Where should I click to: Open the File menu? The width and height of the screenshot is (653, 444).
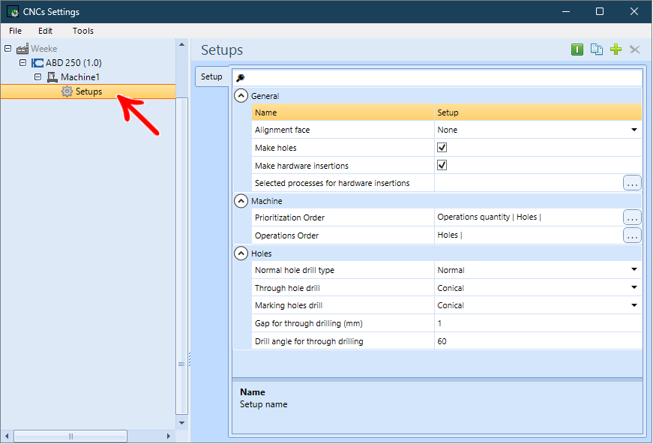pos(16,31)
